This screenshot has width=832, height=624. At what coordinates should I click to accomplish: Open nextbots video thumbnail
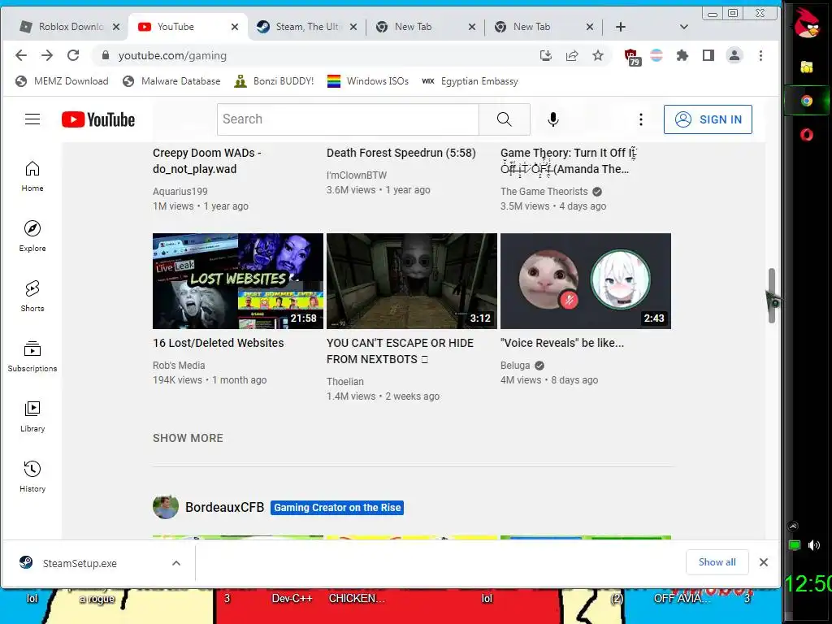coord(412,281)
